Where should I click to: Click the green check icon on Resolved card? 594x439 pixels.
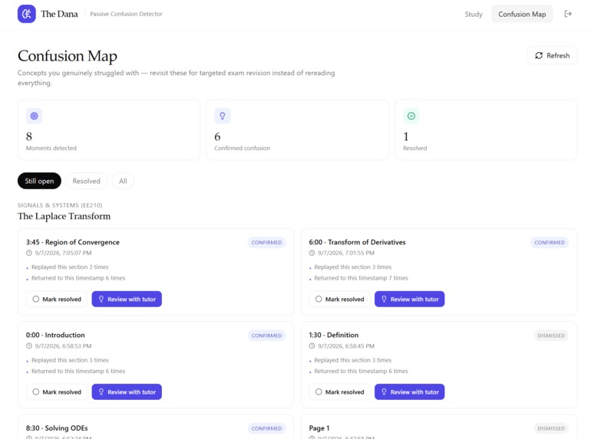coord(411,116)
